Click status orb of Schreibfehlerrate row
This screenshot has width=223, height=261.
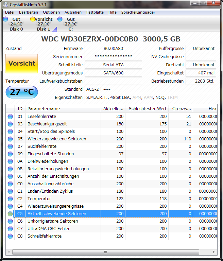coord(10,236)
